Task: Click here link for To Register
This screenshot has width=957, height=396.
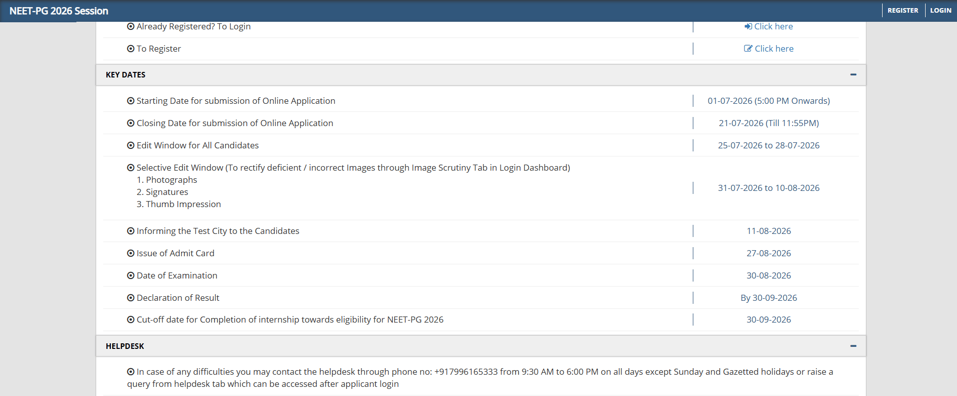Action: [774, 49]
